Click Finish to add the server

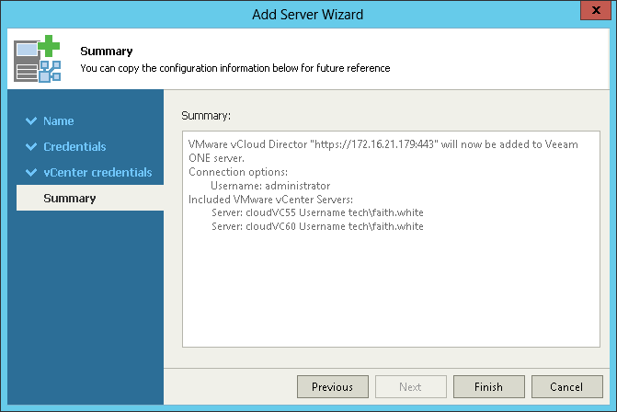[x=488, y=387]
